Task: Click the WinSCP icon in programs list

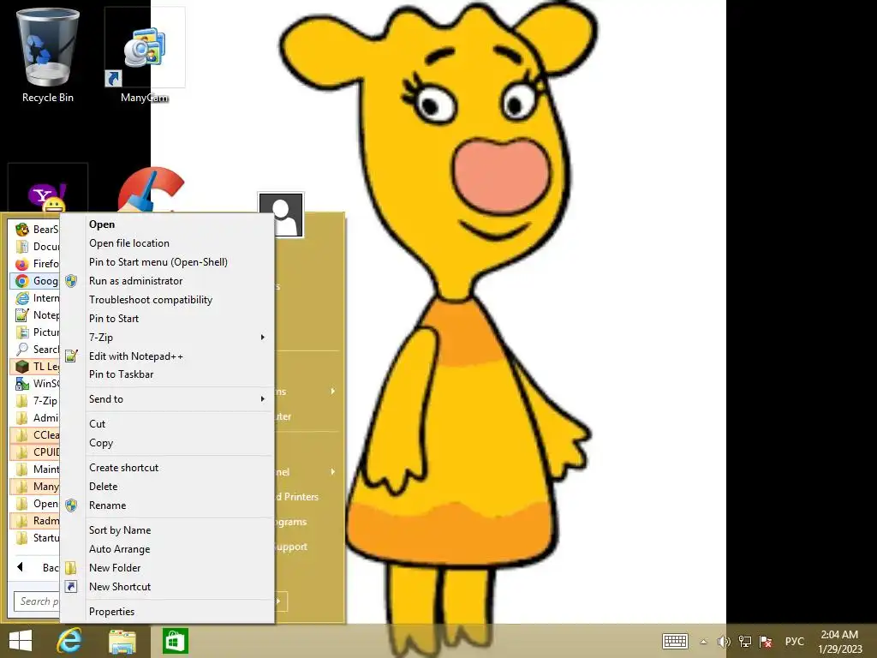Action: [x=22, y=384]
